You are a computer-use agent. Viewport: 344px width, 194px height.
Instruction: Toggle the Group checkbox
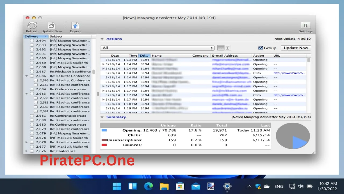pos(260,48)
